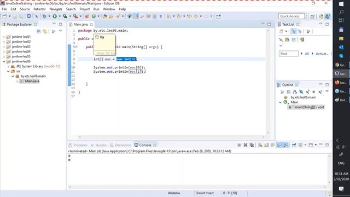
Task: Click Collapse All in Package Explorer
Action: click(x=39, y=32)
